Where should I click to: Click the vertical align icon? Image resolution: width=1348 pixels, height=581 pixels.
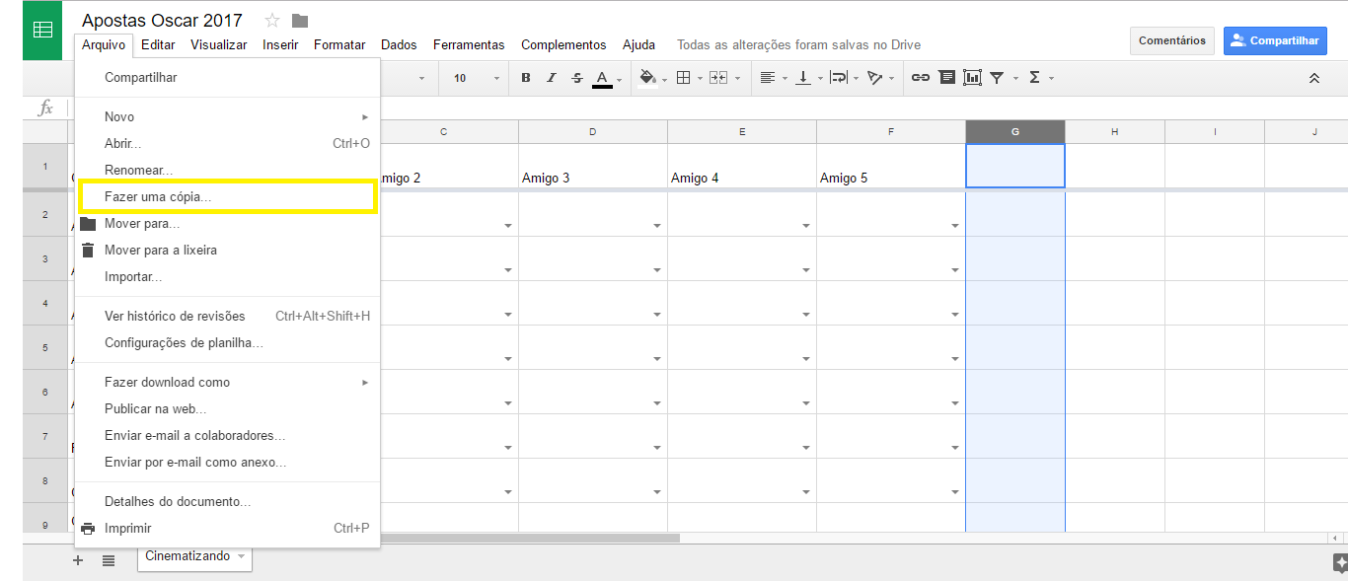803,78
